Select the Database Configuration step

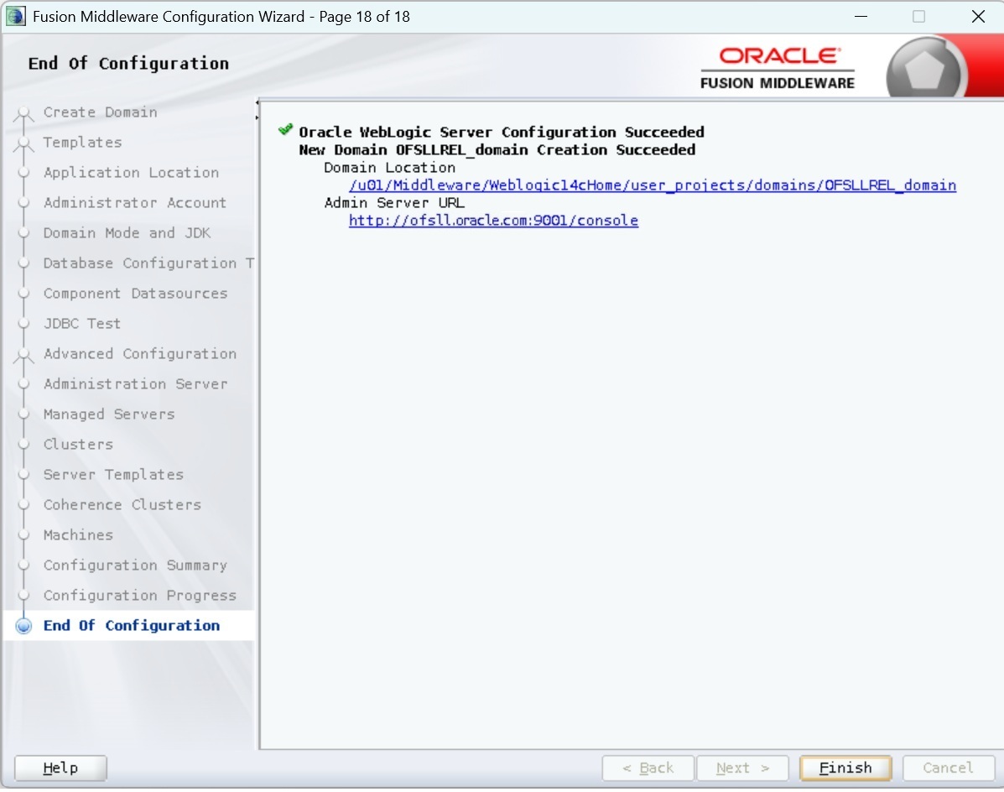coord(148,263)
